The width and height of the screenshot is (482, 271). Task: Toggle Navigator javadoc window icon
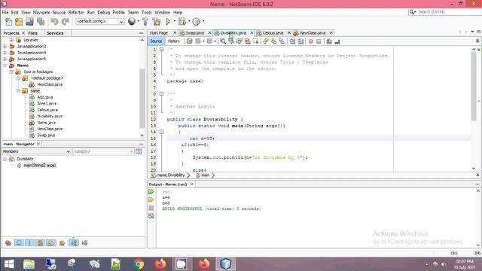[139, 151]
